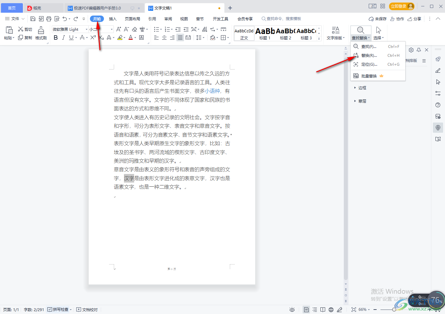
Task: Click the settings gear in side panel
Action: (411, 50)
